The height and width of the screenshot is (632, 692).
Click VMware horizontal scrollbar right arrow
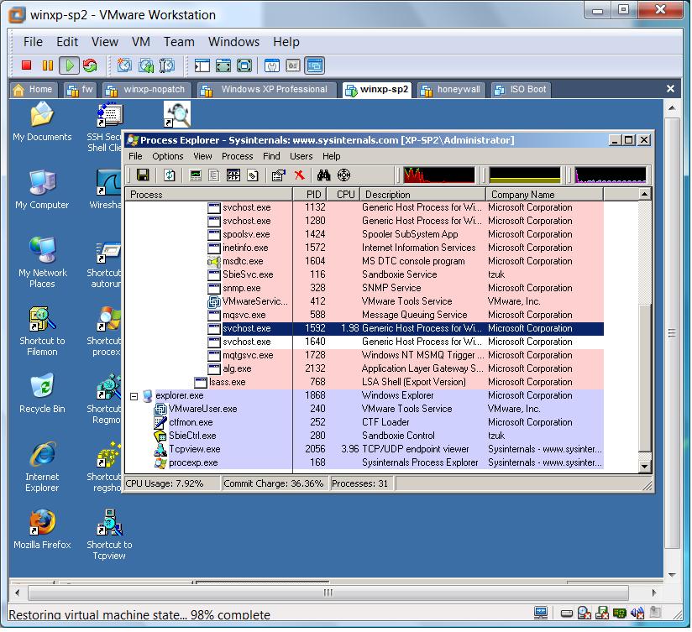tap(654, 593)
